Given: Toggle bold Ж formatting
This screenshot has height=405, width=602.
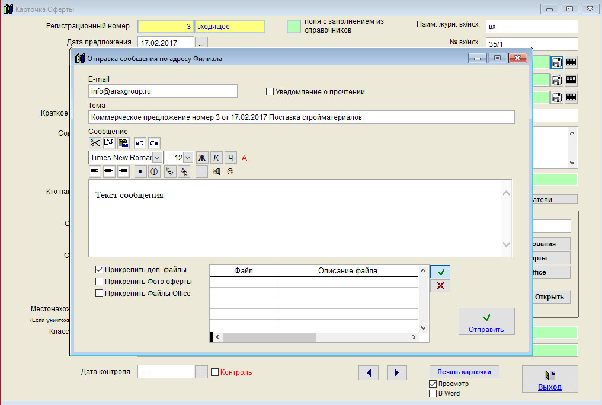Looking at the screenshot, I should [201, 158].
